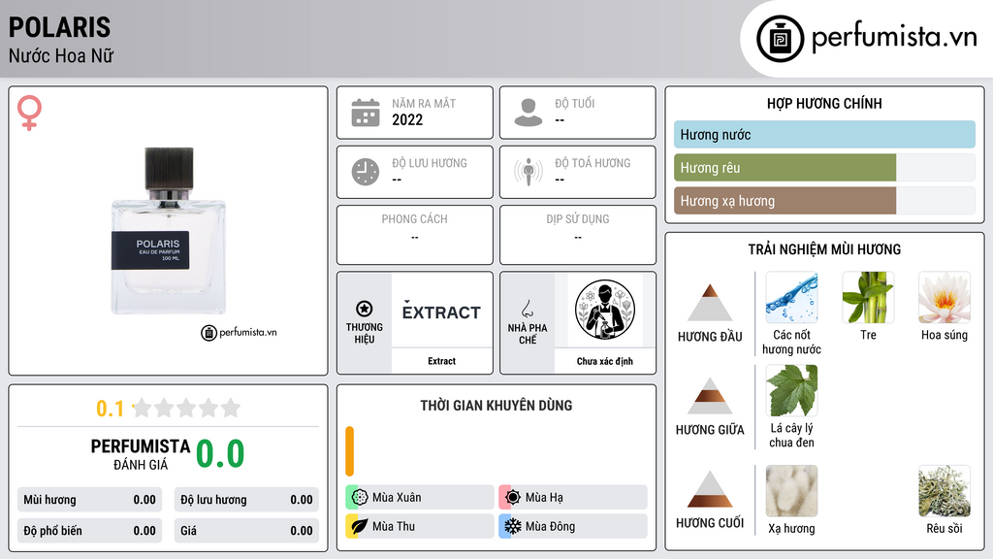
Task: Click the Hương xạ hương brown accord bar
Action: (785, 200)
